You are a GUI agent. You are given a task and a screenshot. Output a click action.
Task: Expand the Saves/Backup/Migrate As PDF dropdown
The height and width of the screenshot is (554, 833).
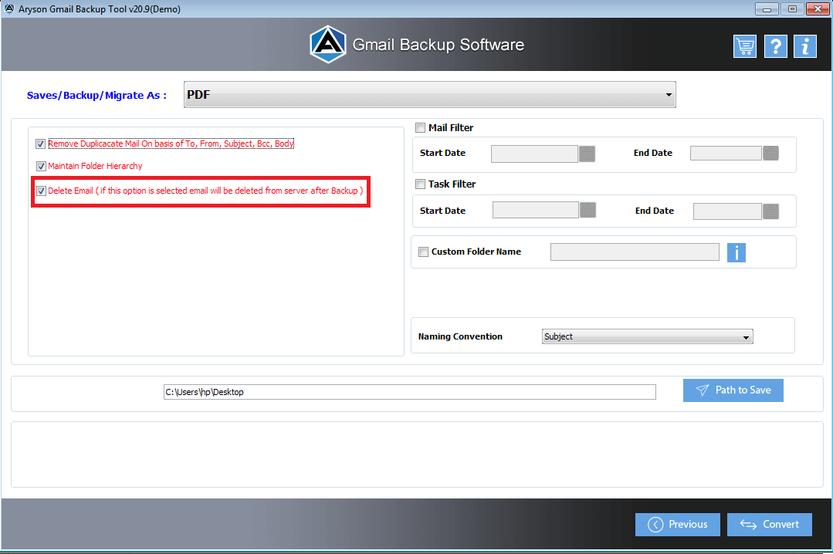430,95
